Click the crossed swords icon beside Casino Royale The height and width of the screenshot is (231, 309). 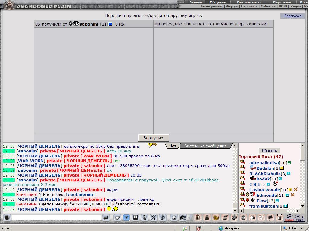(295, 189)
